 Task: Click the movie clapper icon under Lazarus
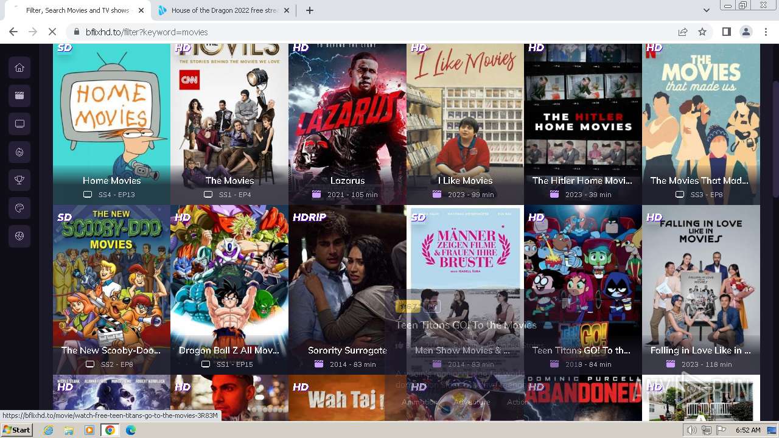click(316, 195)
